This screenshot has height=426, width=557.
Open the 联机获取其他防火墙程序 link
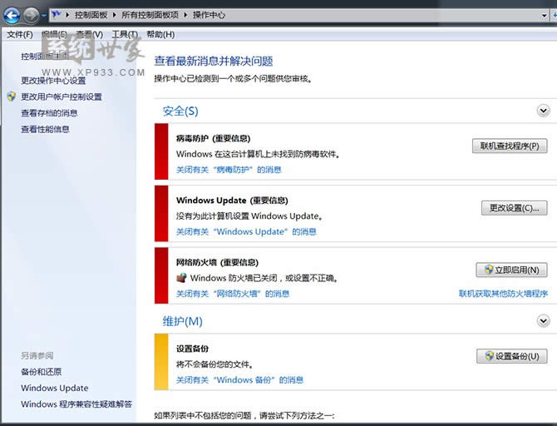(x=503, y=294)
